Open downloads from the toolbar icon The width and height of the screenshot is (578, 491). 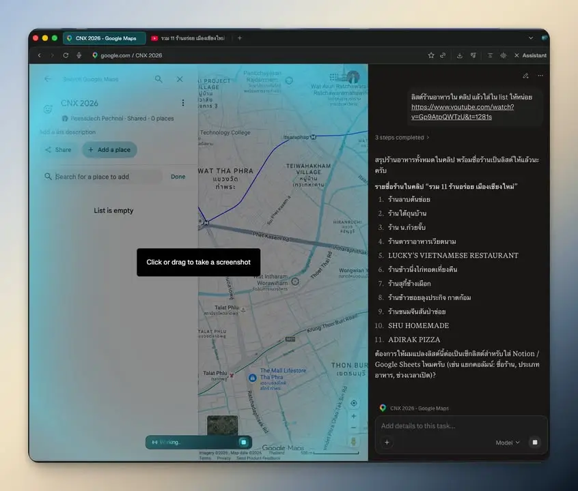point(460,55)
